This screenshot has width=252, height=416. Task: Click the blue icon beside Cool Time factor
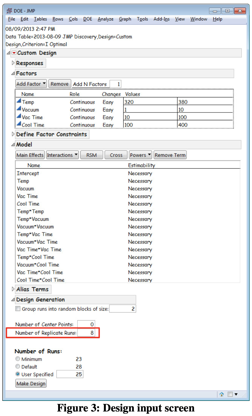click(19, 124)
